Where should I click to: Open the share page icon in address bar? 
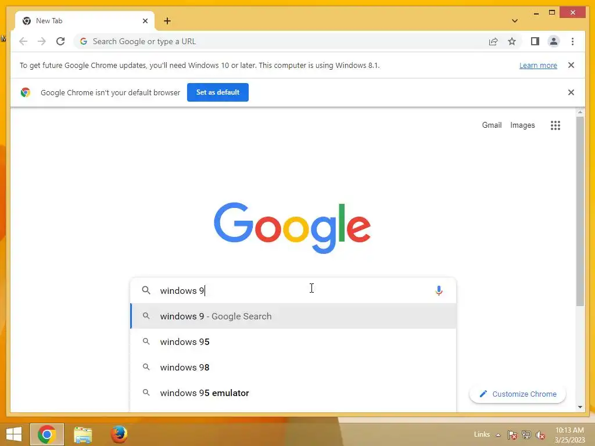493,41
